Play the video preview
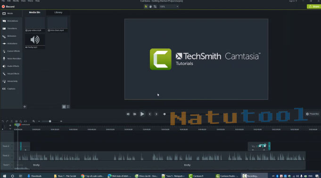This screenshot has height=178, width=321. (x=142, y=114)
